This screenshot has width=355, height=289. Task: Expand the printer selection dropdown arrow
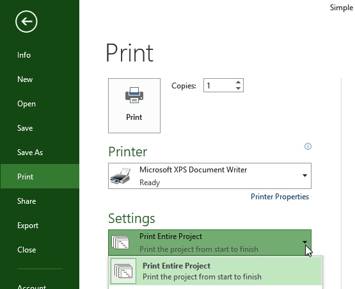pyautogui.click(x=304, y=176)
